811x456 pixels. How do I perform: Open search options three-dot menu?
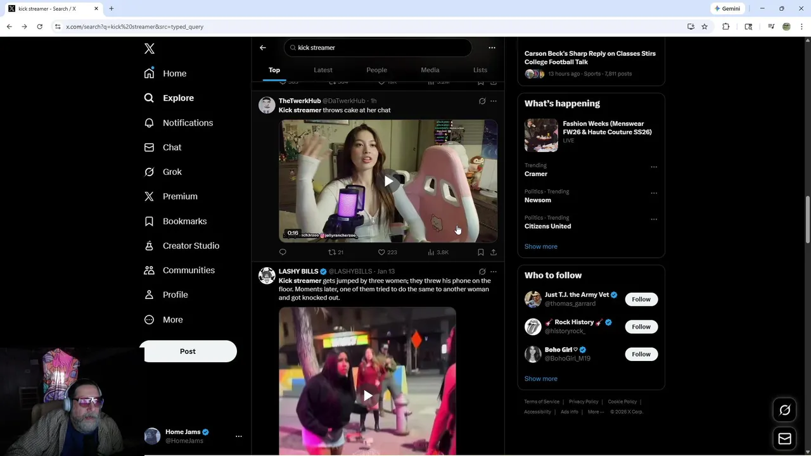point(492,47)
